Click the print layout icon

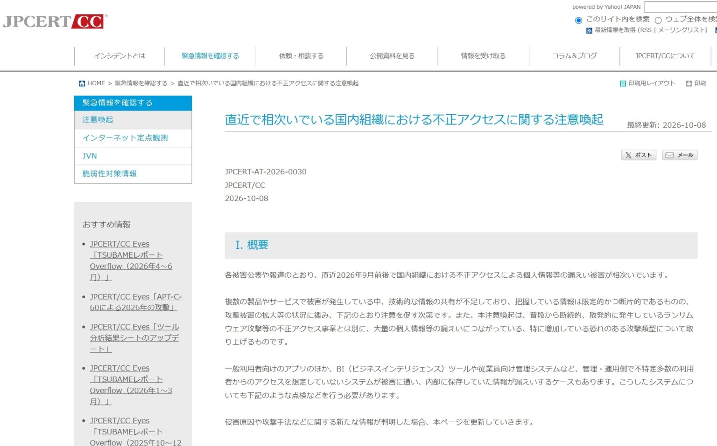coord(623,83)
